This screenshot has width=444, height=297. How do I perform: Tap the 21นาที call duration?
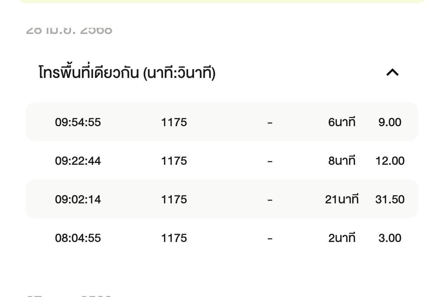(341, 199)
